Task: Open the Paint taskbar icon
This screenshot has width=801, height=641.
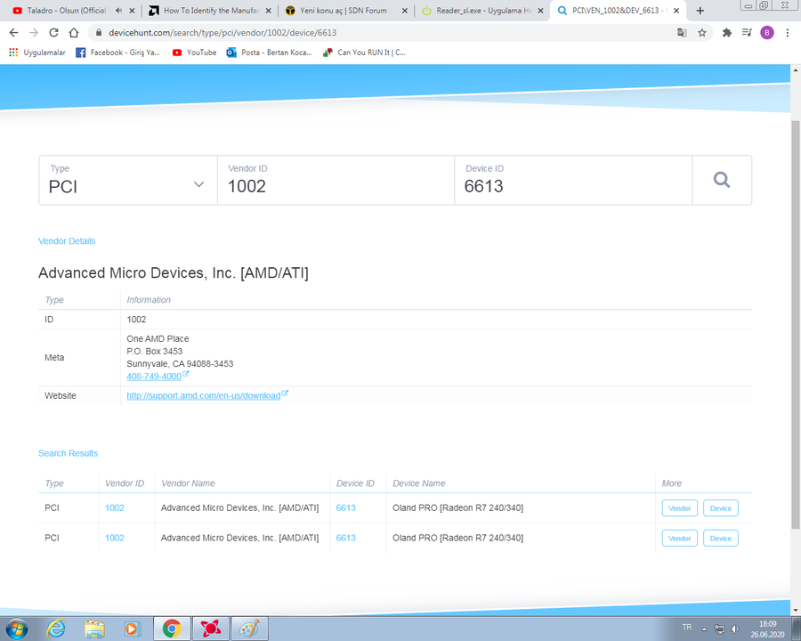Action: (249, 629)
